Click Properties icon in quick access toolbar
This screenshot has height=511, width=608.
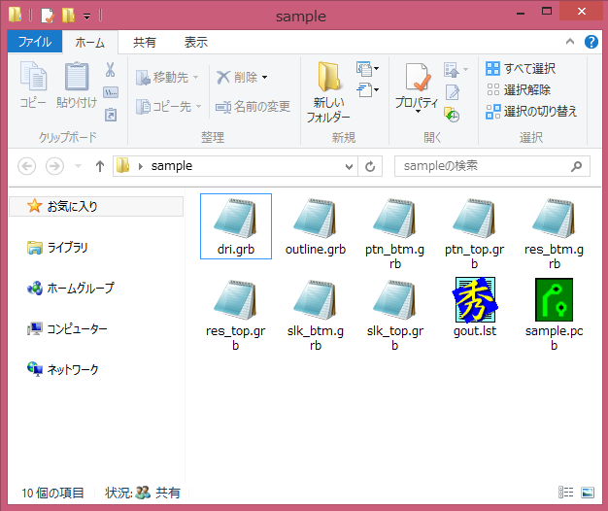tap(48, 16)
